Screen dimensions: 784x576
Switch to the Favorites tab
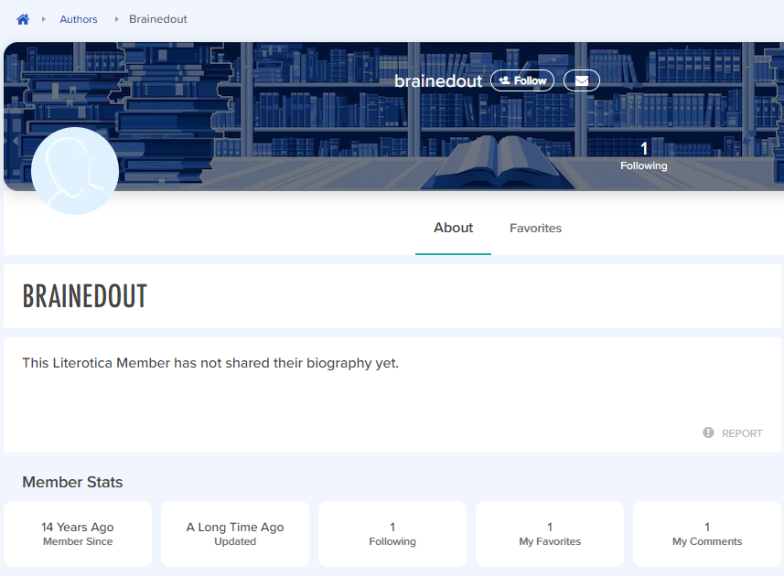(535, 229)
